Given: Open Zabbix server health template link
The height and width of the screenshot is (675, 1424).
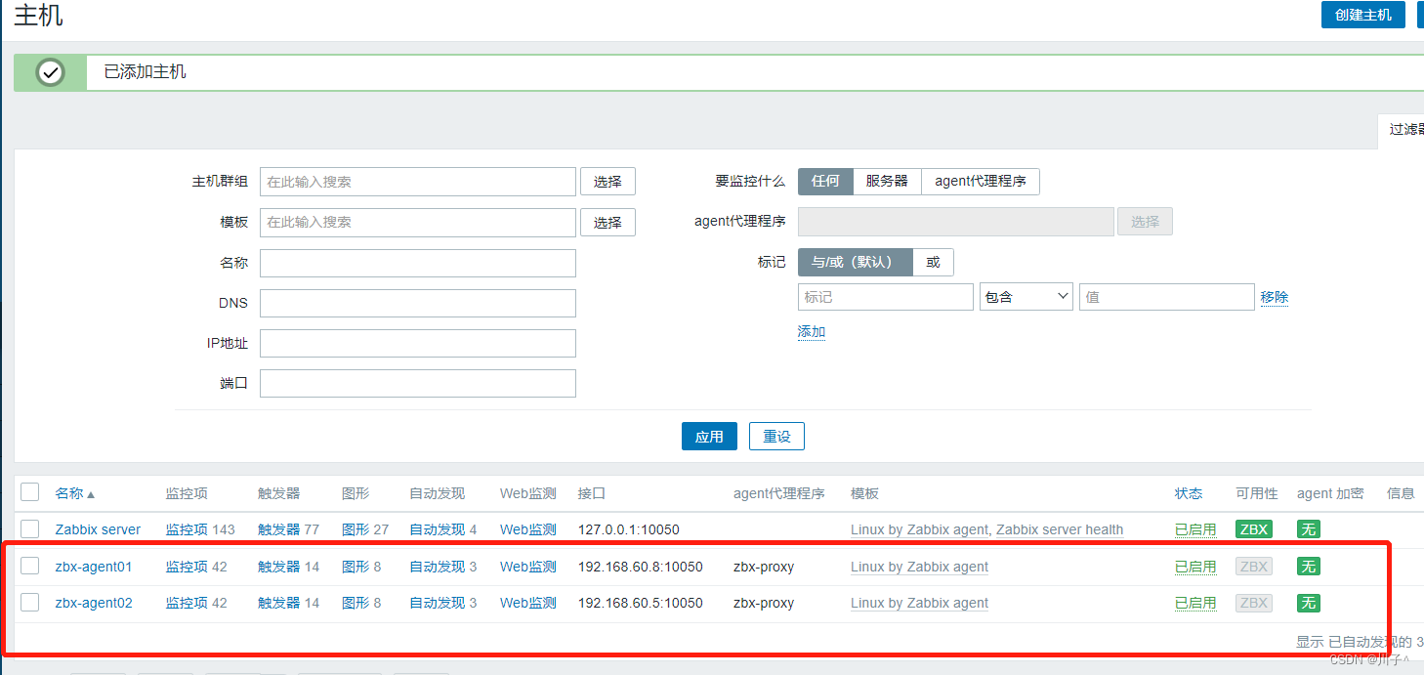Looking at the screenshot, I should tap(1060, 529).
